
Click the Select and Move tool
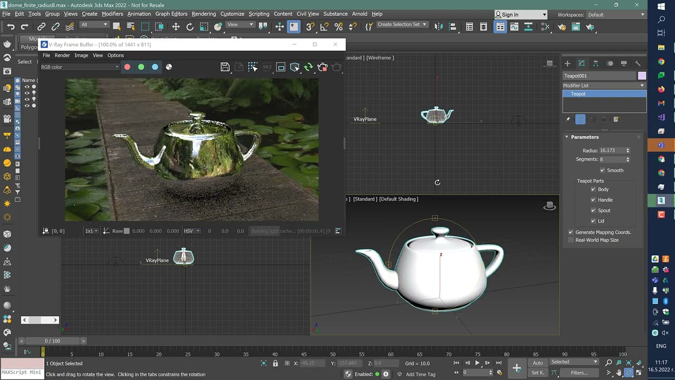(x=176, y=26)
